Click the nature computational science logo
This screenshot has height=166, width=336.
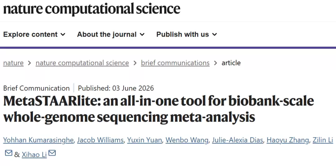click(91, 9)
